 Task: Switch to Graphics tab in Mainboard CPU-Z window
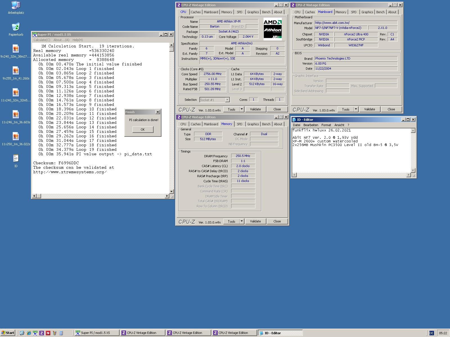(x=367, y=12)
